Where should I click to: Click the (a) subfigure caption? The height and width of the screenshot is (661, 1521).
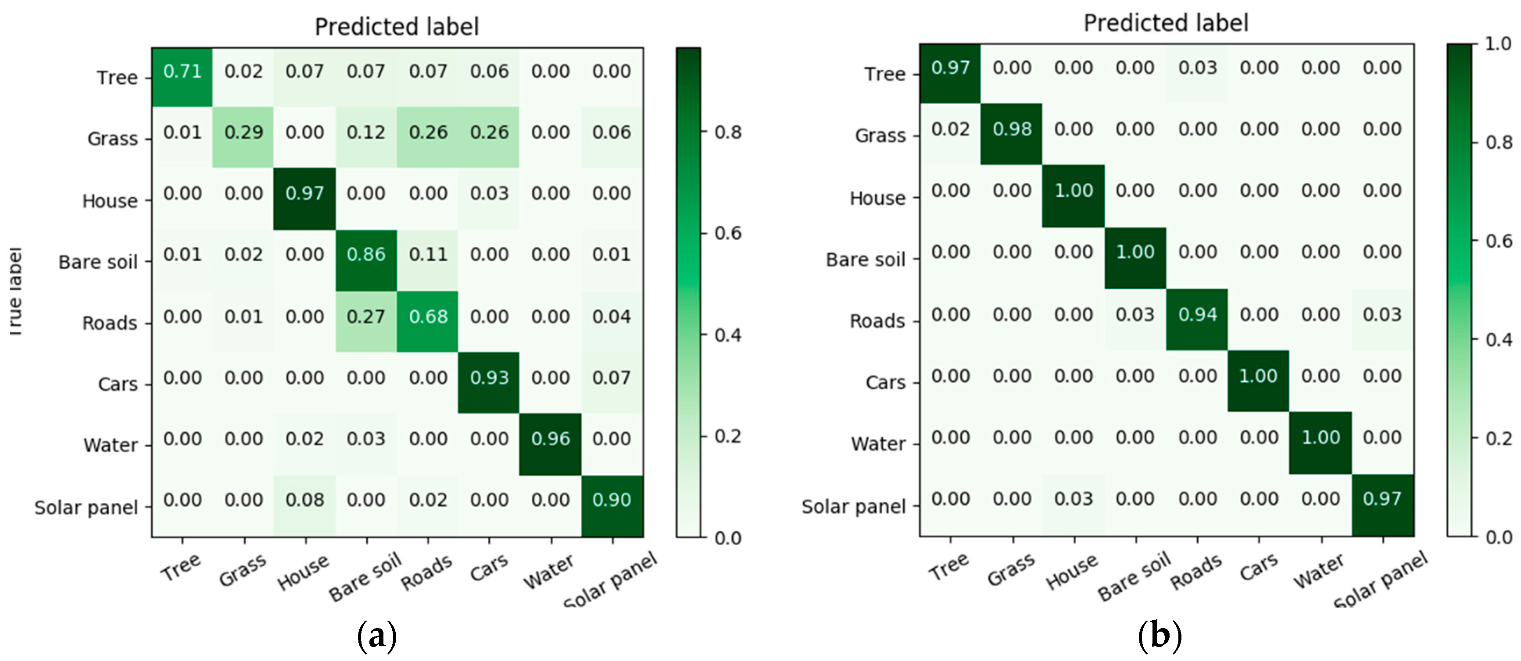377,636
